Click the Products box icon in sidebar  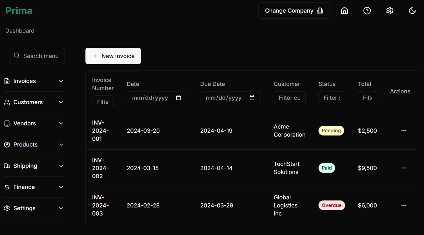point(7,145)
